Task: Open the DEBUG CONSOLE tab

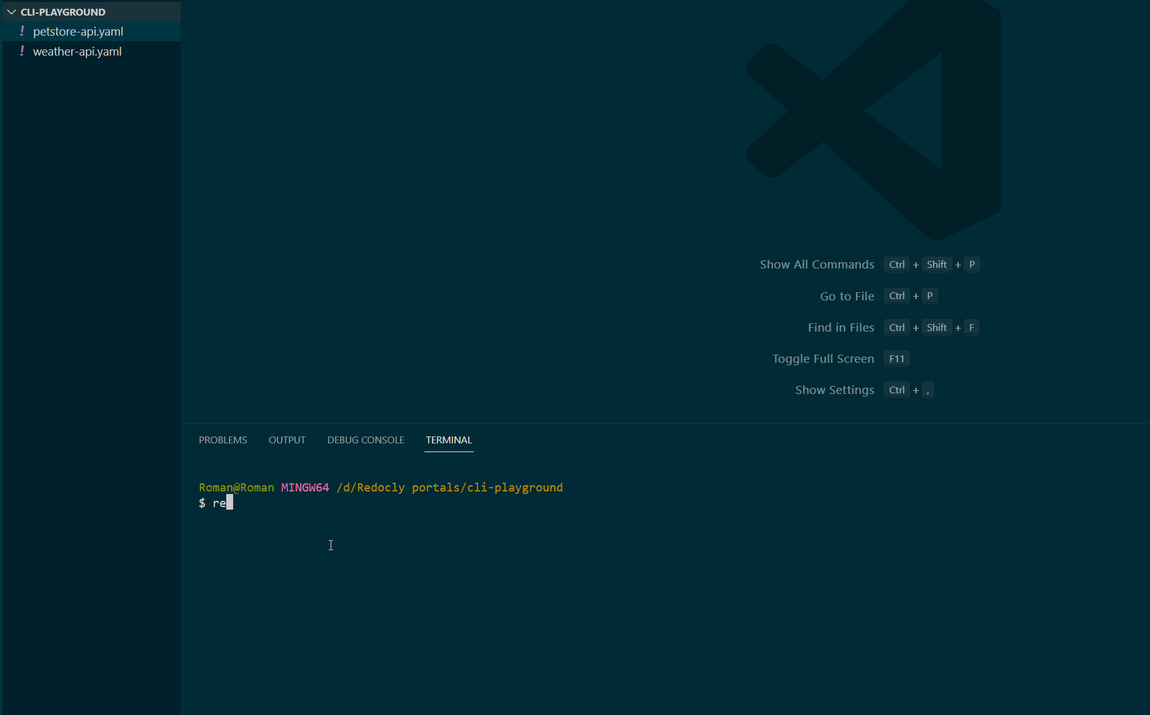Action: point(365,440)
